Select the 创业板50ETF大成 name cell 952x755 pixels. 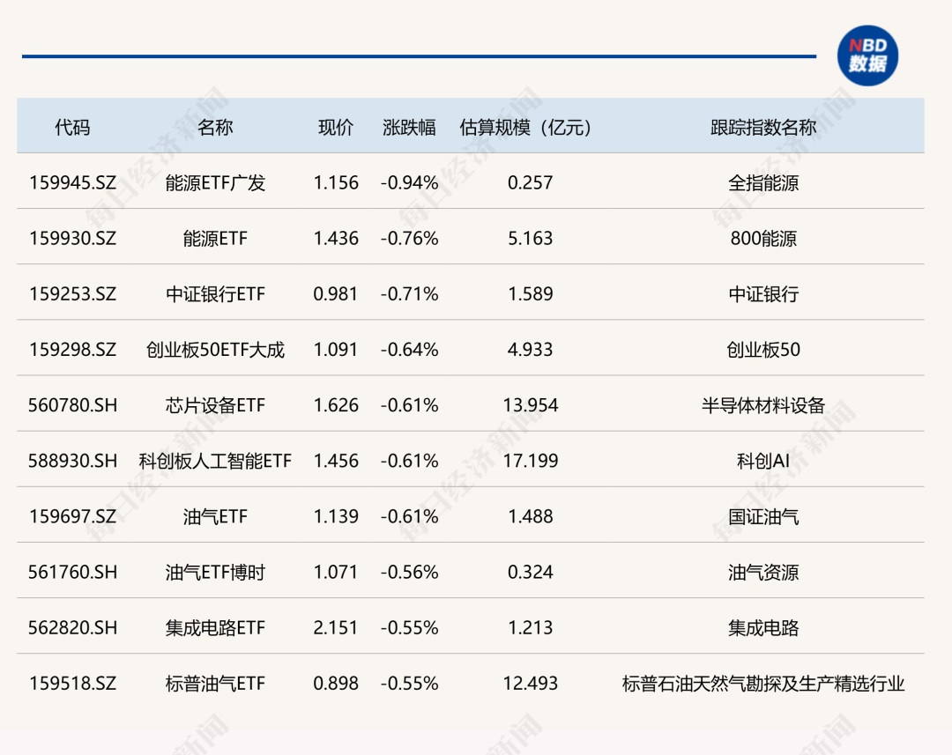tap(215, 350)
